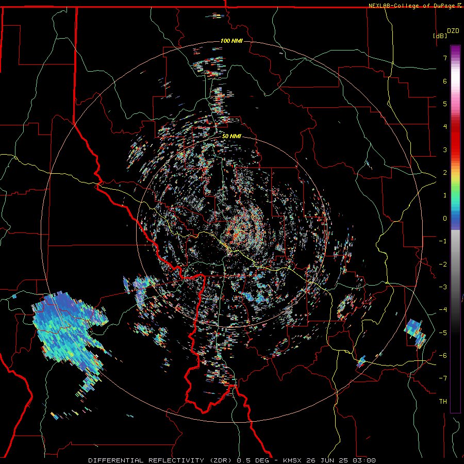
Task: Select the -2 dB scale label
Action: pyautogui.click(x=443, y=264)
